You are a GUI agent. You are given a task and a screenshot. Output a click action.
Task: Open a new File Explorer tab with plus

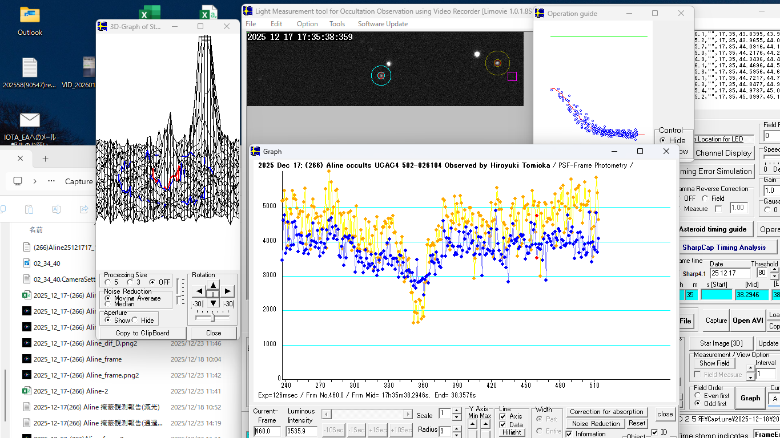click(x=46, y=159)
